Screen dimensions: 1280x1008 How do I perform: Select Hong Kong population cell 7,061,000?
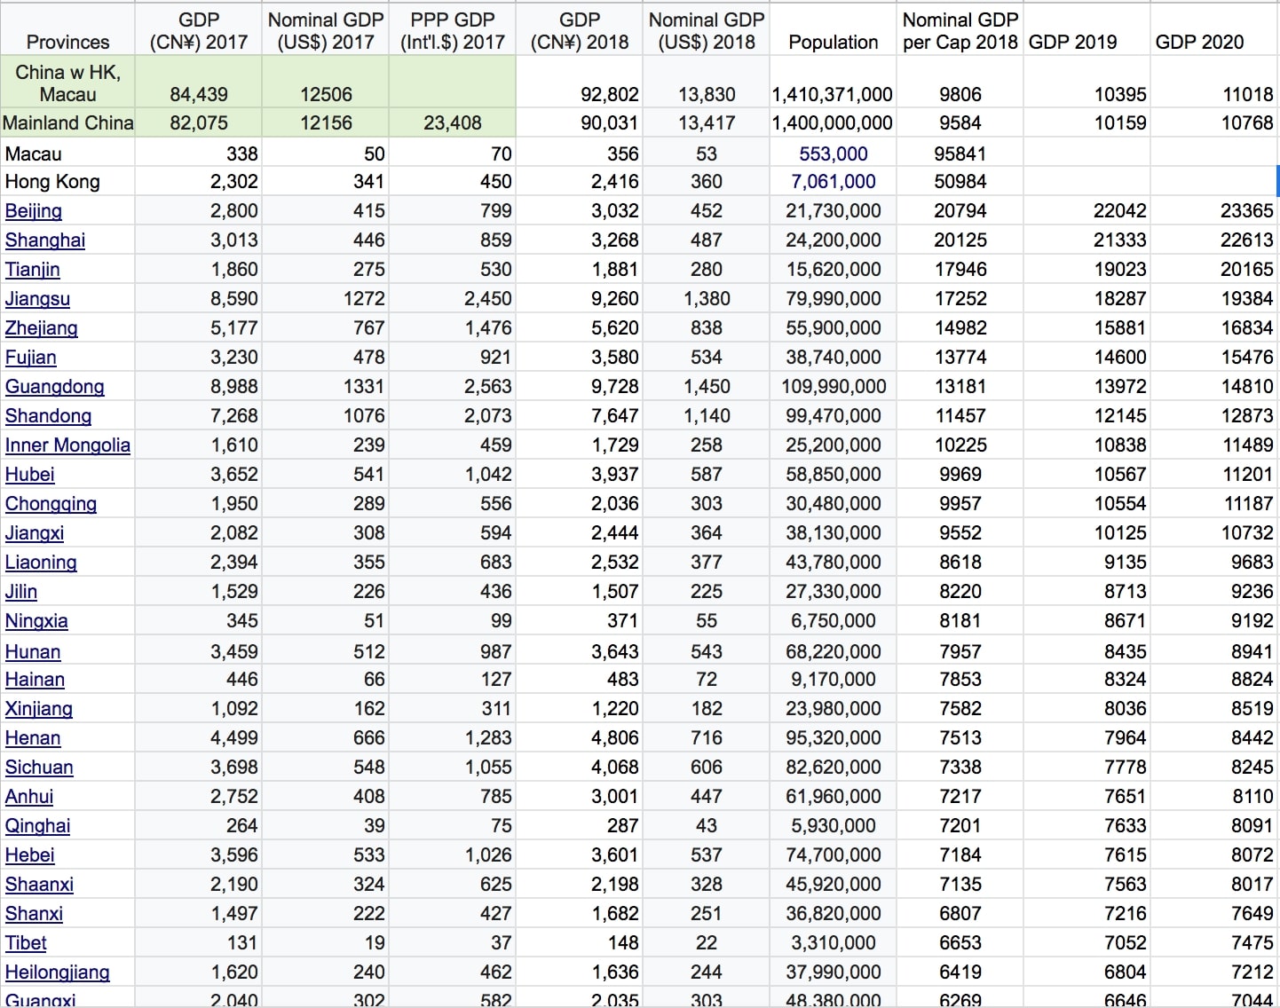833,182
